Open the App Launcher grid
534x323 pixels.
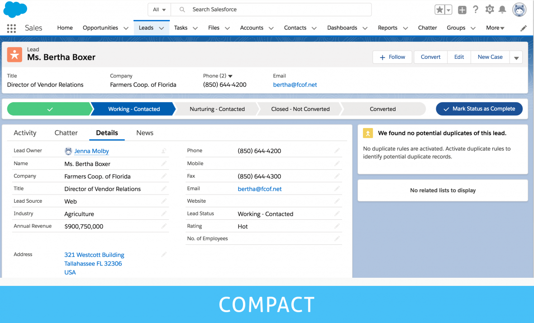(x=11, y=28)
